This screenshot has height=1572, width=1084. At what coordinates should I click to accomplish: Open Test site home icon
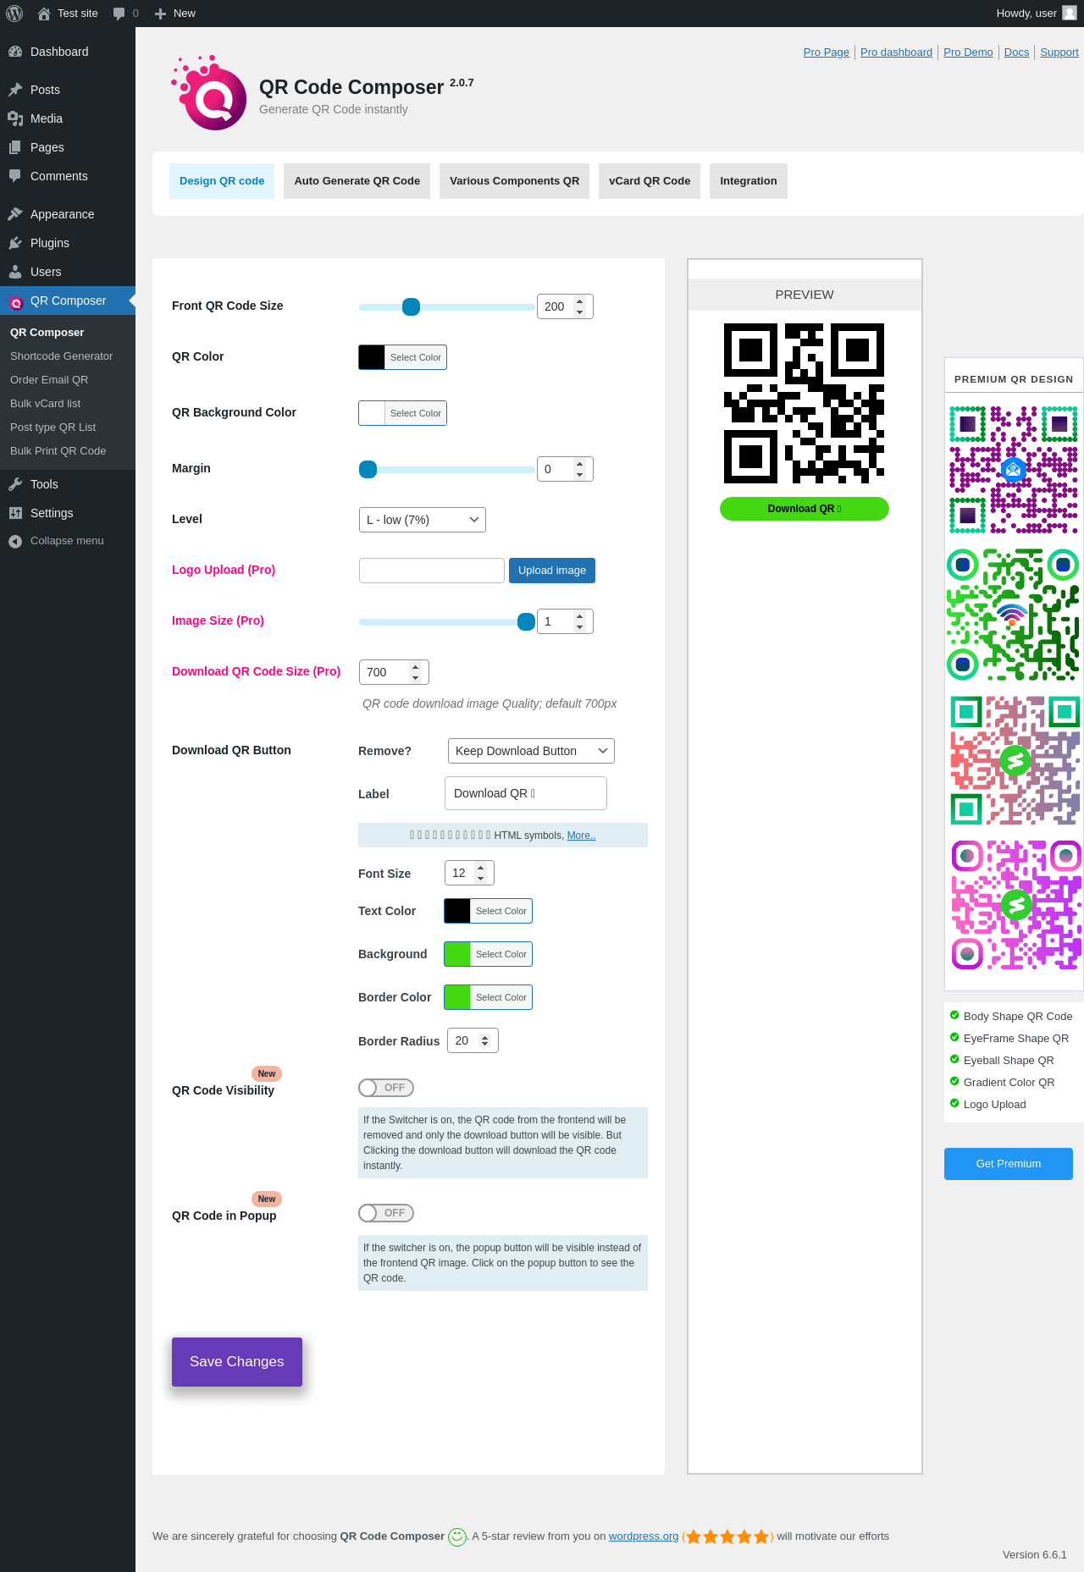pos(44,14)
